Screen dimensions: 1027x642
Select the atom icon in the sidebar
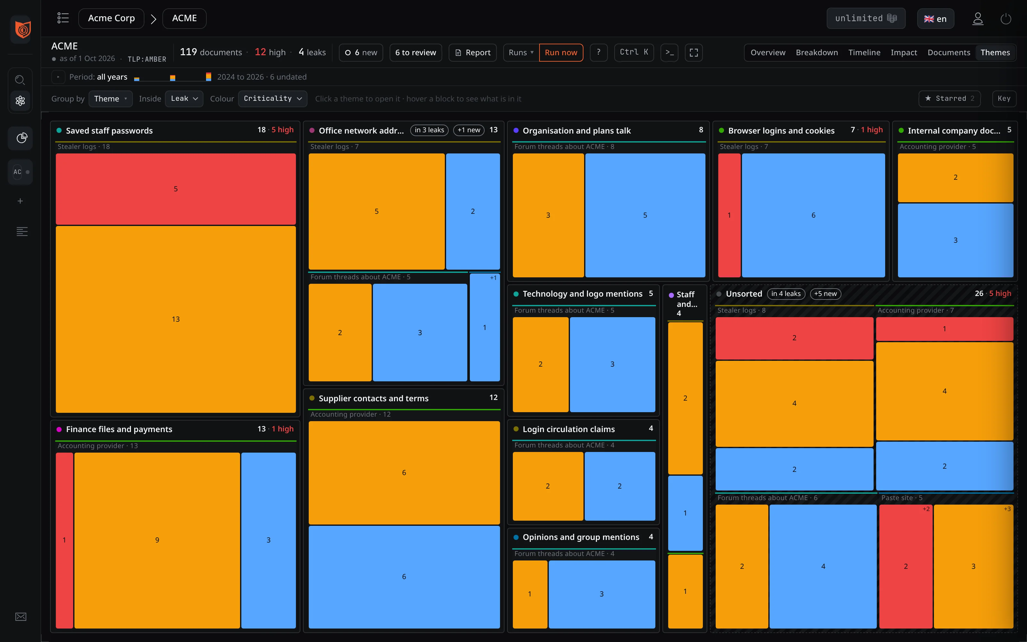(20, 101)
